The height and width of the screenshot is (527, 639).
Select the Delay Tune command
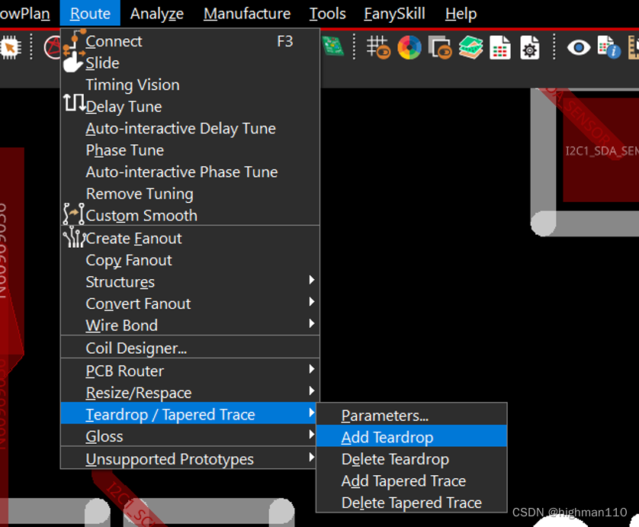click(x=124, y=107)
